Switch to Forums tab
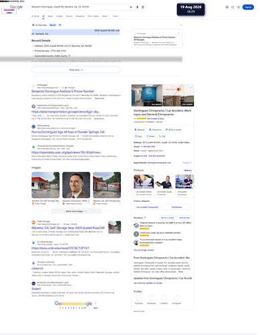Viewport: 260px width, 335px height. [x=69, y=16]
